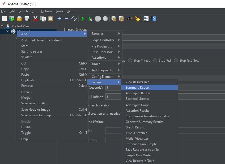Open the Edit menu
This screenshot has width=225, height=164.
pos(12,11)
